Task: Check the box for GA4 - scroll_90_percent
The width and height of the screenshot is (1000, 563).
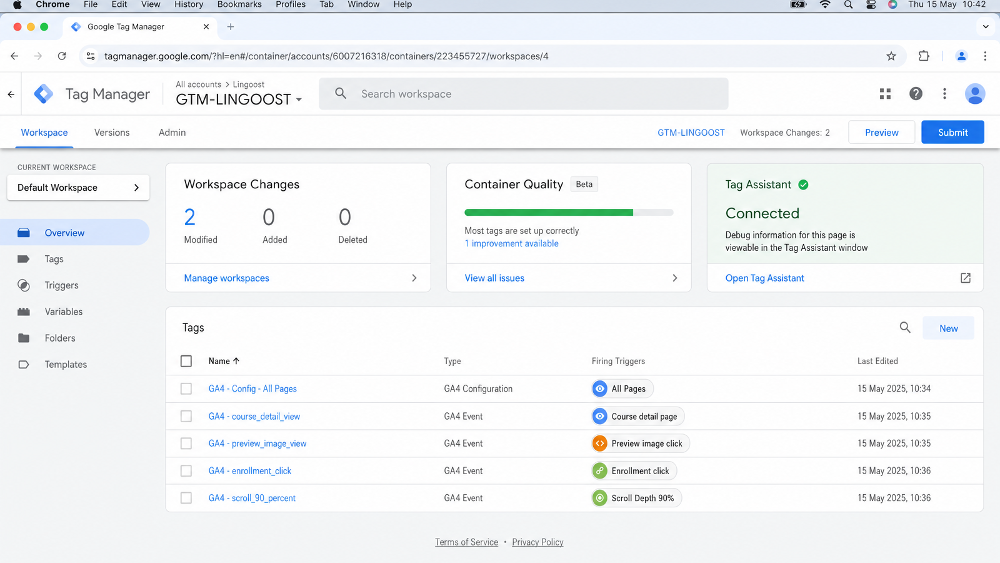Action: [x=186, y=498]
